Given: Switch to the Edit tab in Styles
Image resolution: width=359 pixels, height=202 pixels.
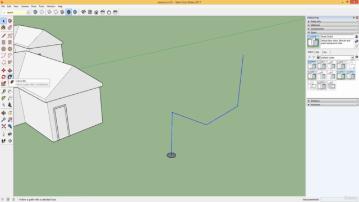Looking at the screenshot, I should click(317, 52).
